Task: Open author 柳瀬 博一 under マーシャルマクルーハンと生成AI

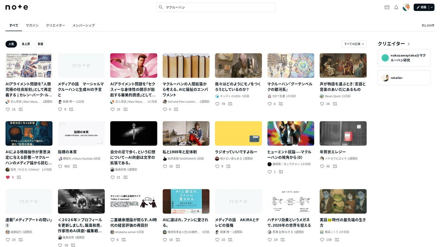Action: 69,102
